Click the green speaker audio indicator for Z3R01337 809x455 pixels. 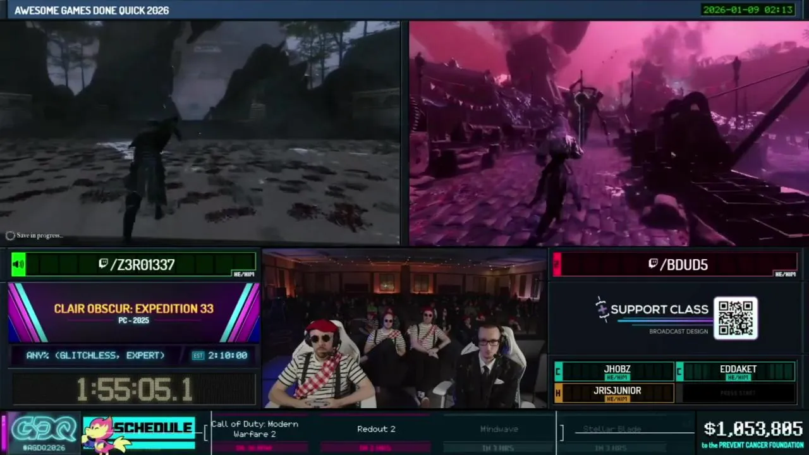pyautogui.click(x=18, y=265)
